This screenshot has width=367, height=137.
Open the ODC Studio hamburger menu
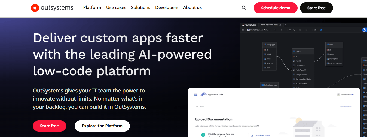coord(243,30)
